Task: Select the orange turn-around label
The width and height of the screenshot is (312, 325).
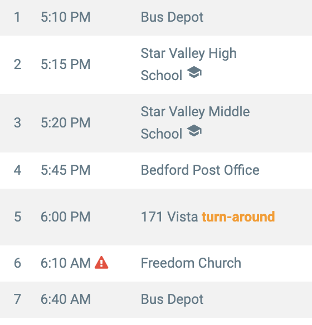Action: 238,217
